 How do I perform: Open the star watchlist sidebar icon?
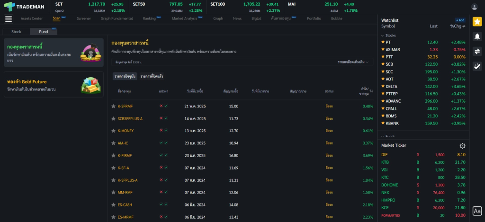[477, 22]
